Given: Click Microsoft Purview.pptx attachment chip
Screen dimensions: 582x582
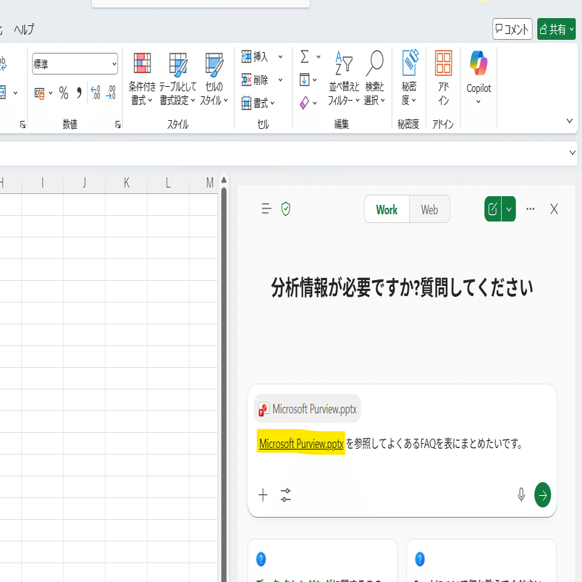Looking at the screenshot, I should coord(308,409).
